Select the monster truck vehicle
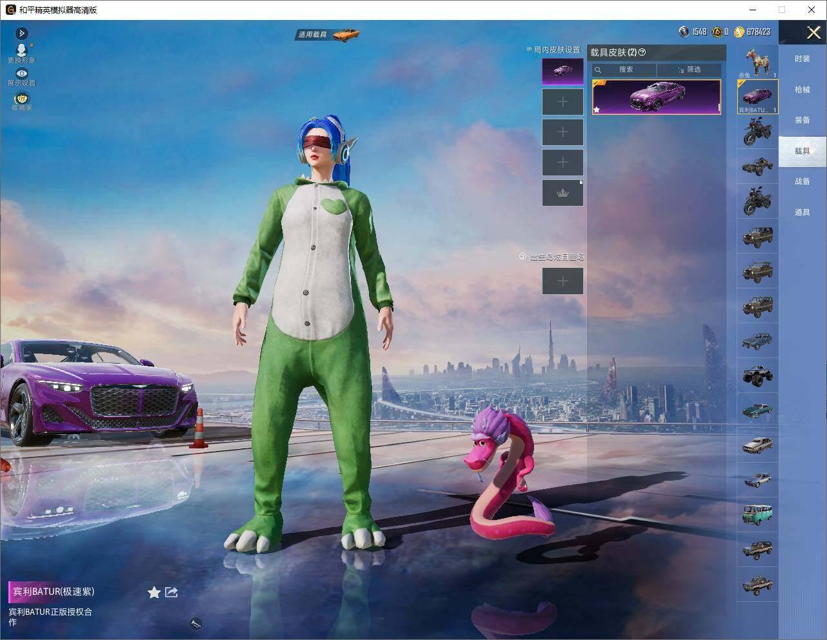 coord(757,375)
